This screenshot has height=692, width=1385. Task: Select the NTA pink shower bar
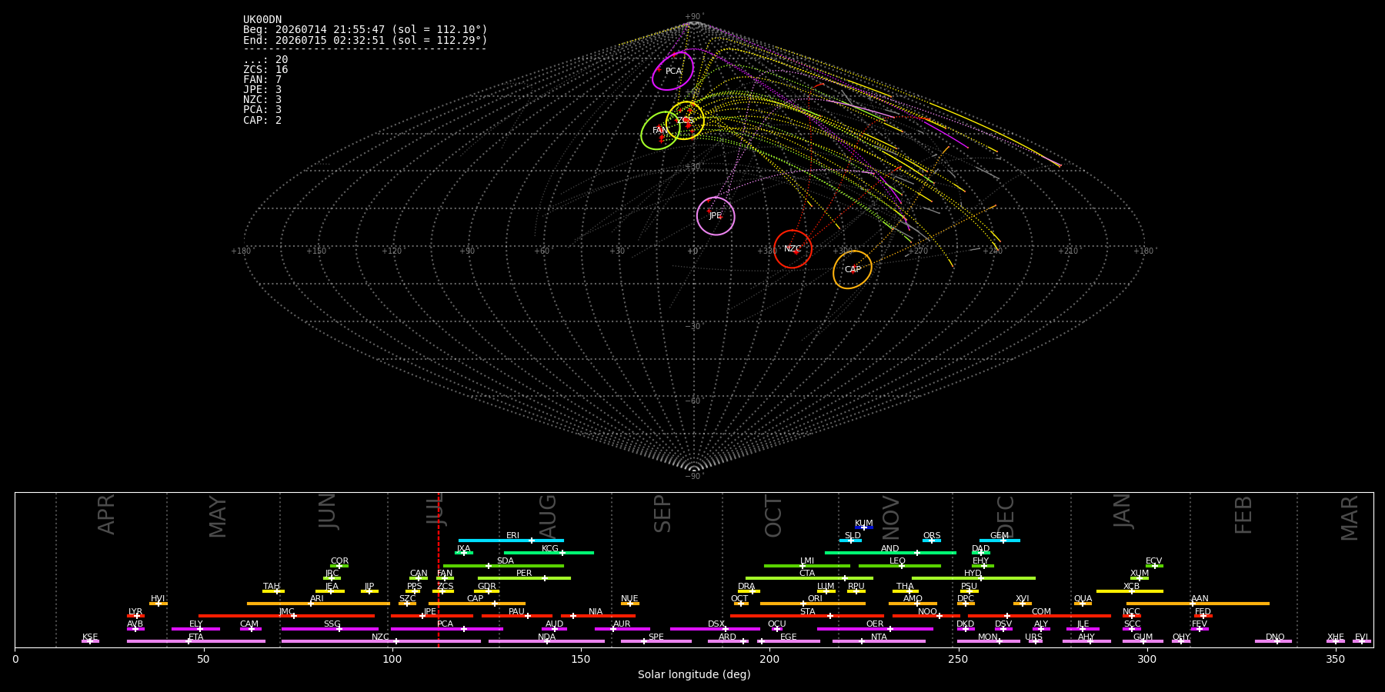pyautogui.click(x=879, y=641)
